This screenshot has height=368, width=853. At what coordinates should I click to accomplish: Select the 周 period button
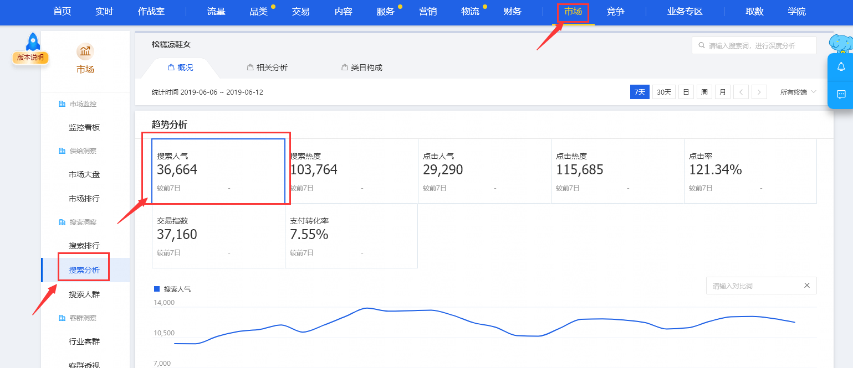(704, 92)
